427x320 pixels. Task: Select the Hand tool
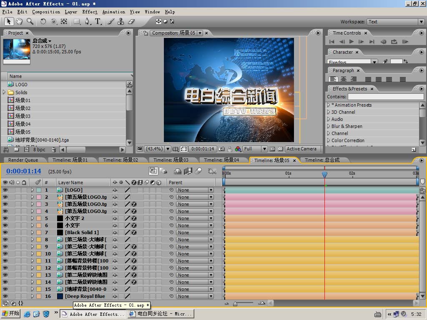[19, 21]
